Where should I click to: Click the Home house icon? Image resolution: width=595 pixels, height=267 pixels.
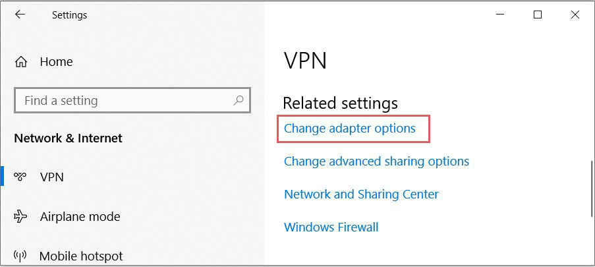click(21, 61)
